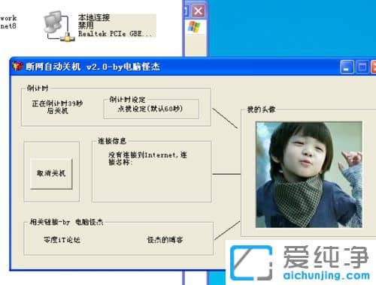
Task: Click the 取消关机 button
Action: (51, 173)
